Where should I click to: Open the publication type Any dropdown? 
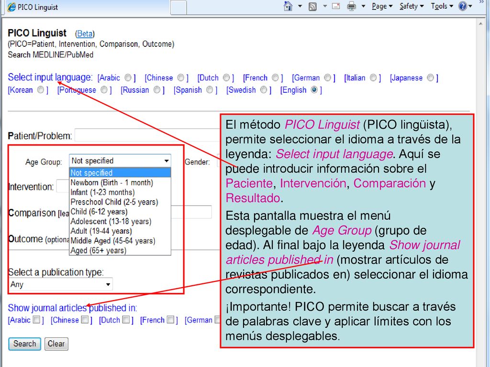click(x=61, y=284)
